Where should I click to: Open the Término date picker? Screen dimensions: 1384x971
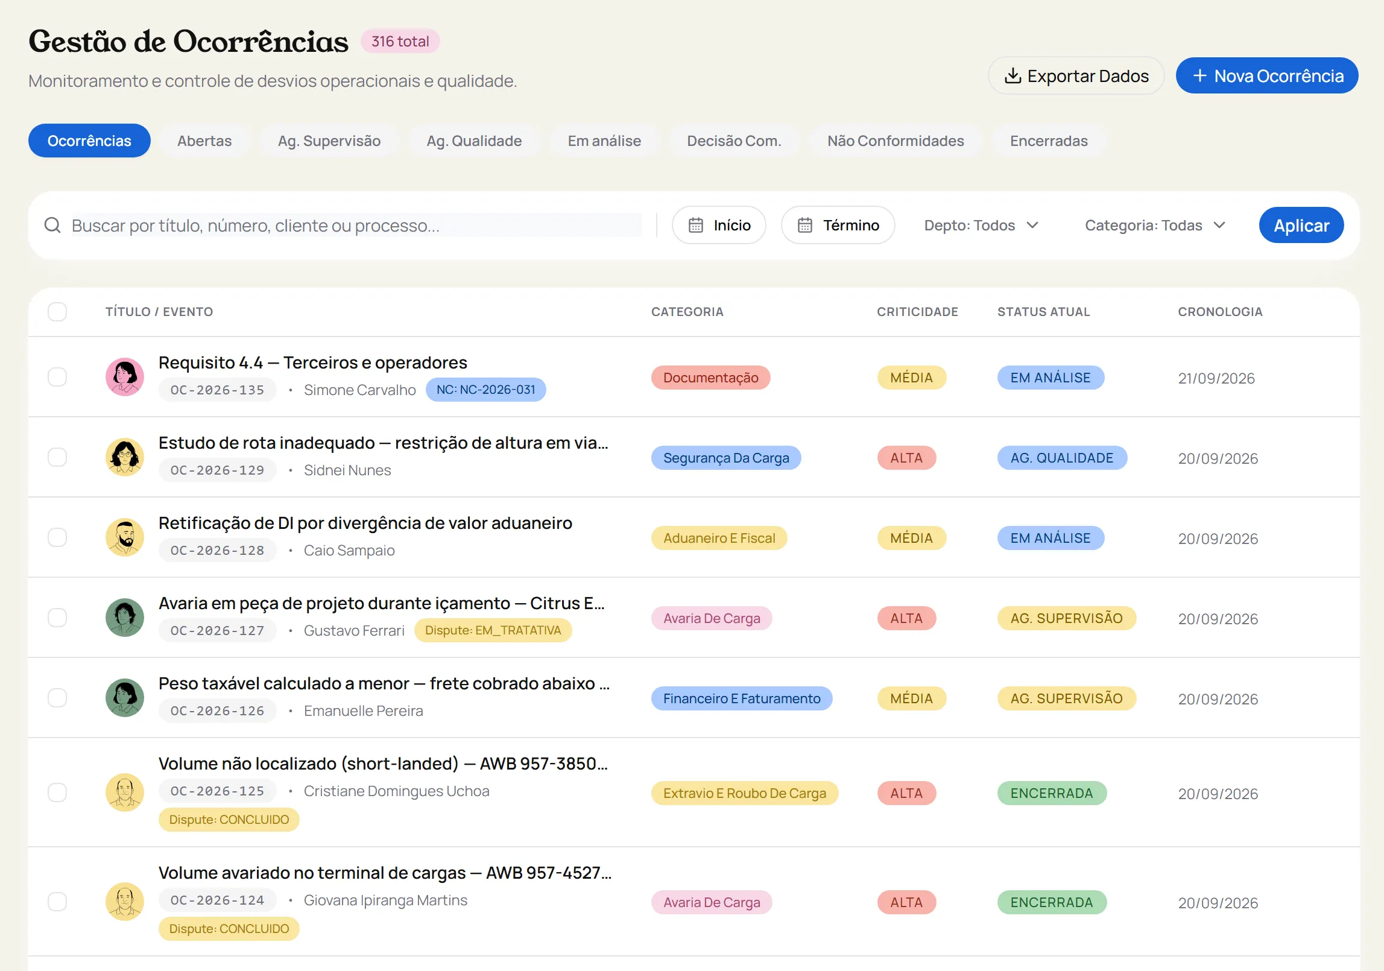pos(838,226)
